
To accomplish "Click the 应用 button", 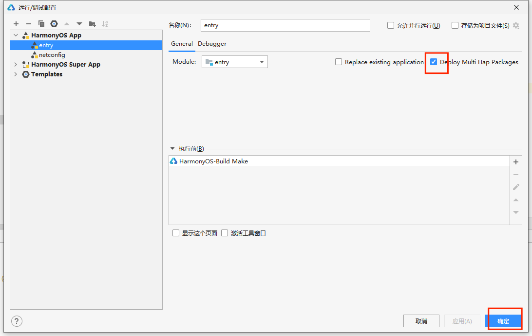I will [462, 321].
